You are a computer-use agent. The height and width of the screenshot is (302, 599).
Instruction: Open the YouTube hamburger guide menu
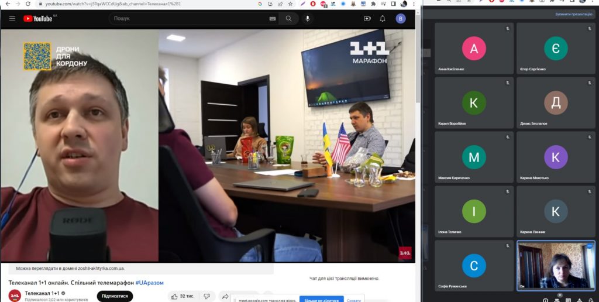pyautogui.click(x=12, y=19)
